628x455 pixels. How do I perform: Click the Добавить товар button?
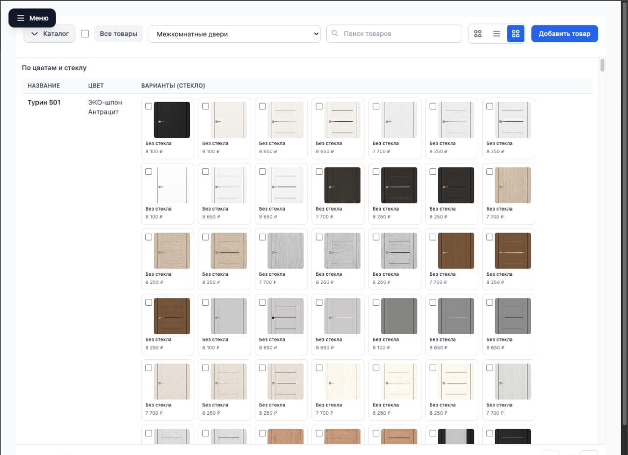pyautogui.click(x=564, y=34)
